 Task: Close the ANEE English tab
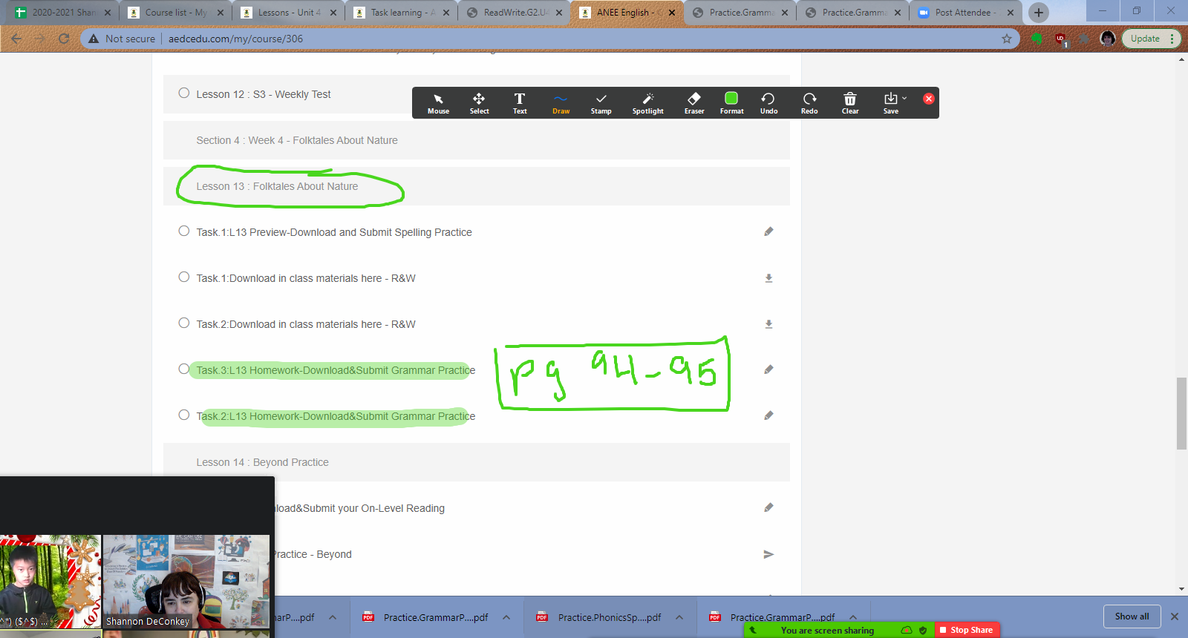pos(672,13)
